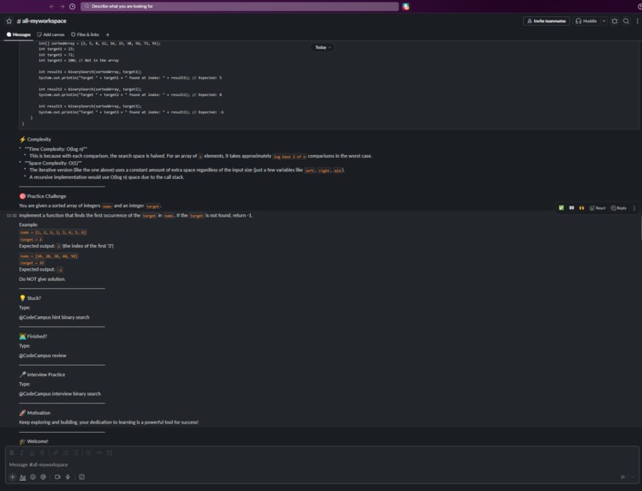Click the message pane vertical scrollbar
The width and height of the screenshot is (642, 491).
coord(640,228)
